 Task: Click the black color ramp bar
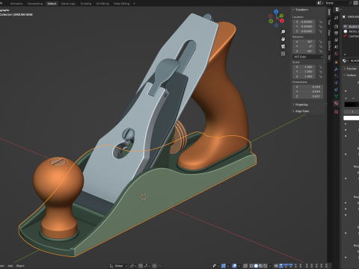point(352,105)
